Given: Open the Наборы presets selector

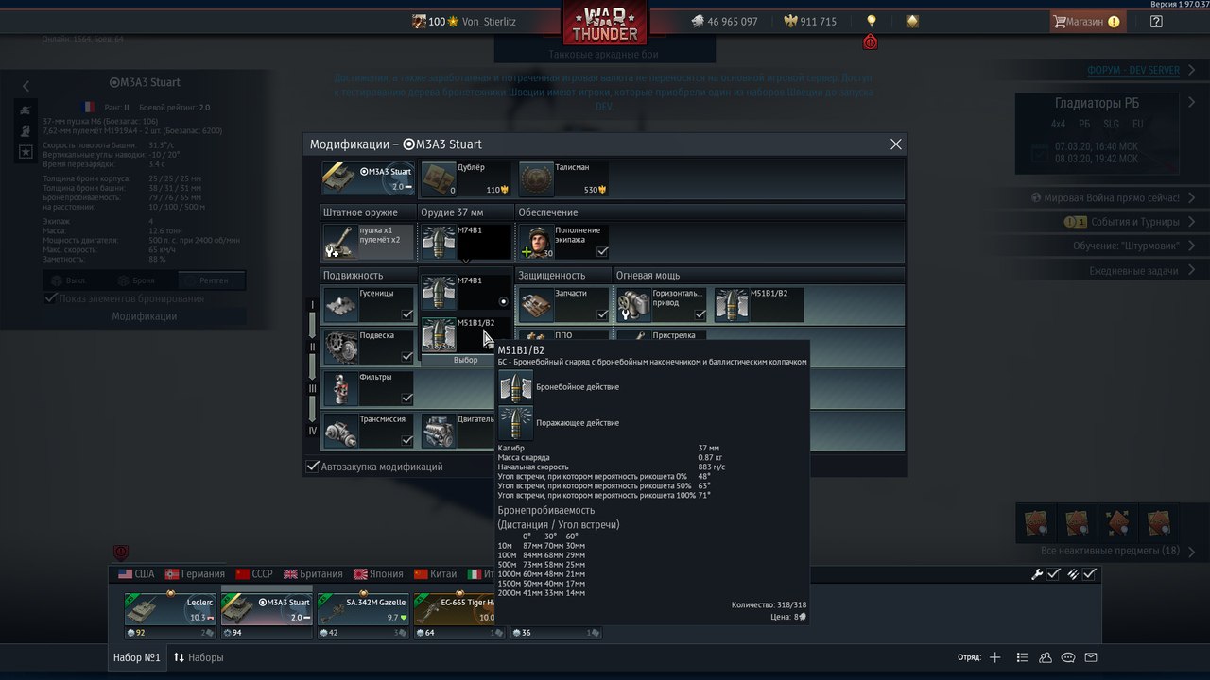Looking at the screenshot, I should (x=199, y=657).
